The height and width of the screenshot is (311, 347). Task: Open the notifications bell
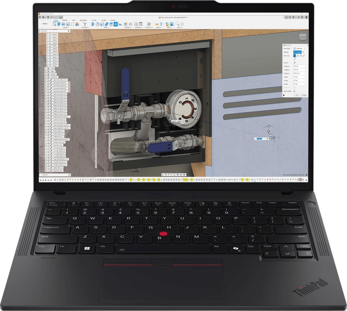(299, 17)
